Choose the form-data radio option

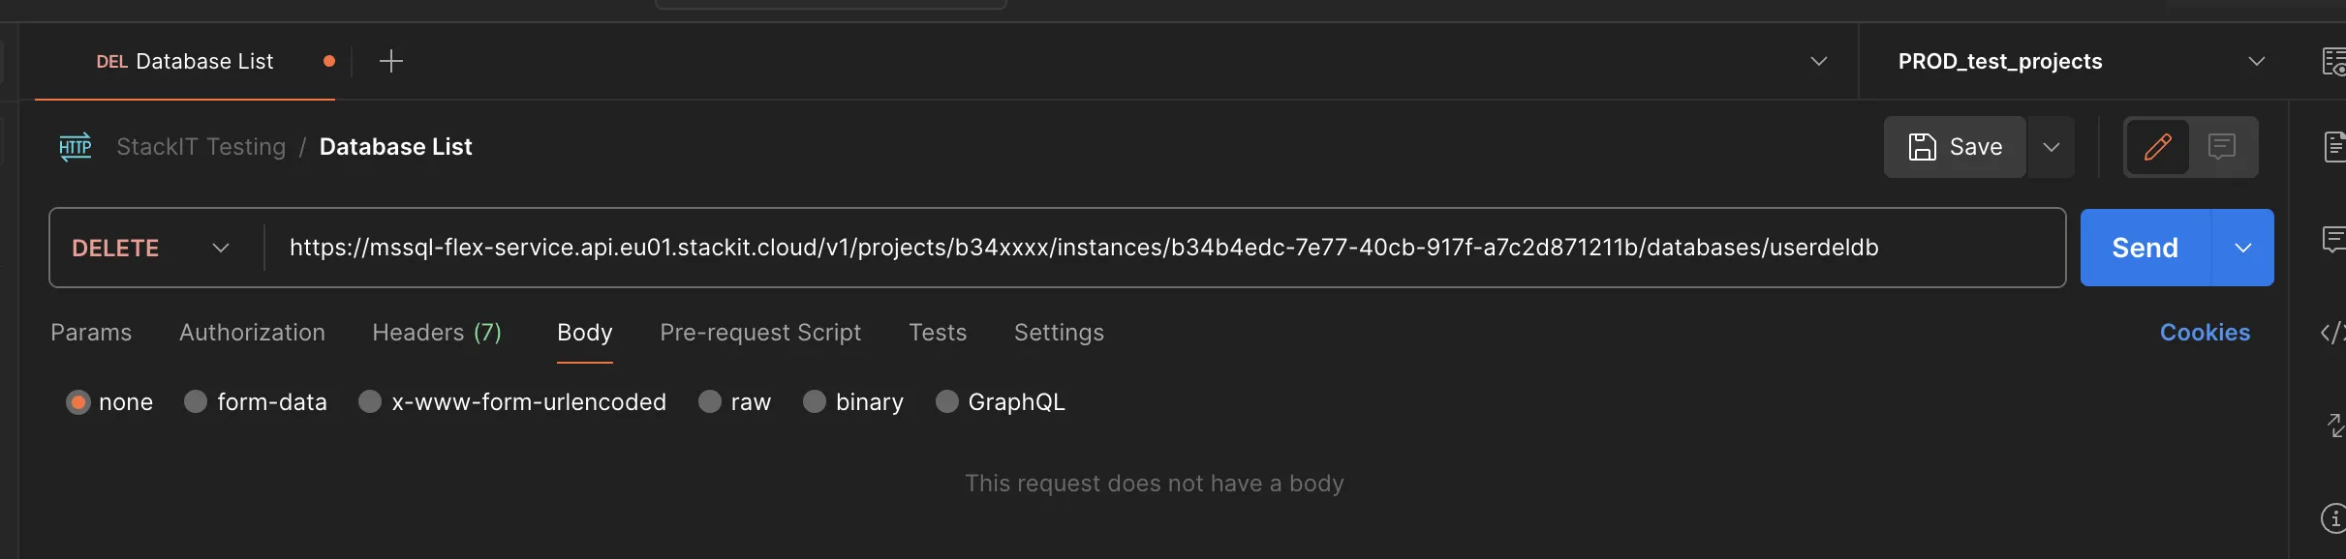[196, 402]
